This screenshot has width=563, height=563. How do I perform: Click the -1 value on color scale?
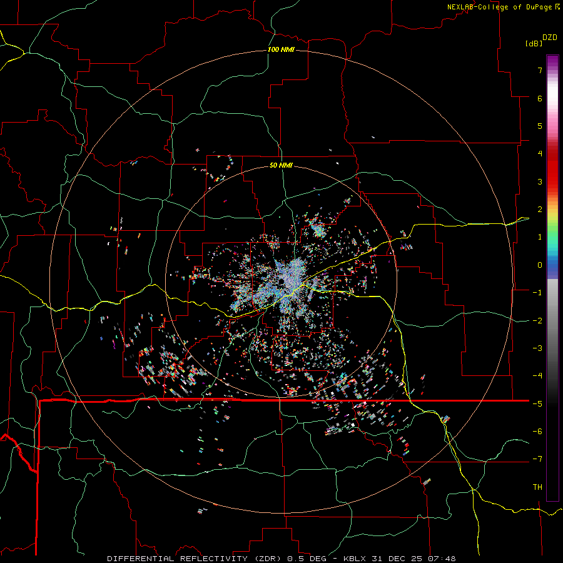click(x=537, y=293)
